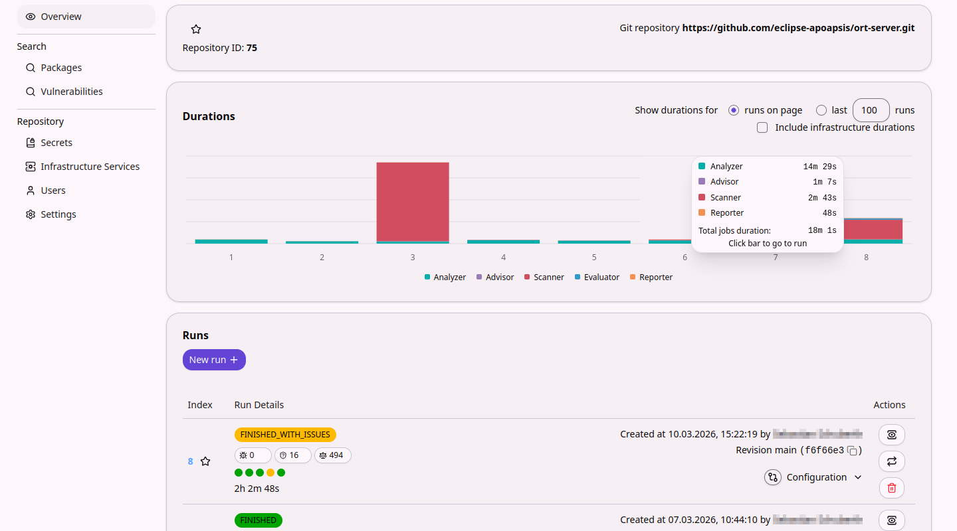957x531 pixels.
Task: Focus the last runs count field showing 100
Action: pyautogui.click(x=871, y=110)
